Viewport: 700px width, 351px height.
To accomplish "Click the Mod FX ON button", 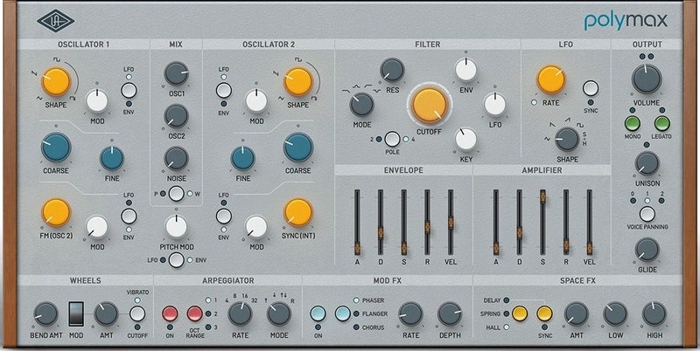I will pos(318,313).
